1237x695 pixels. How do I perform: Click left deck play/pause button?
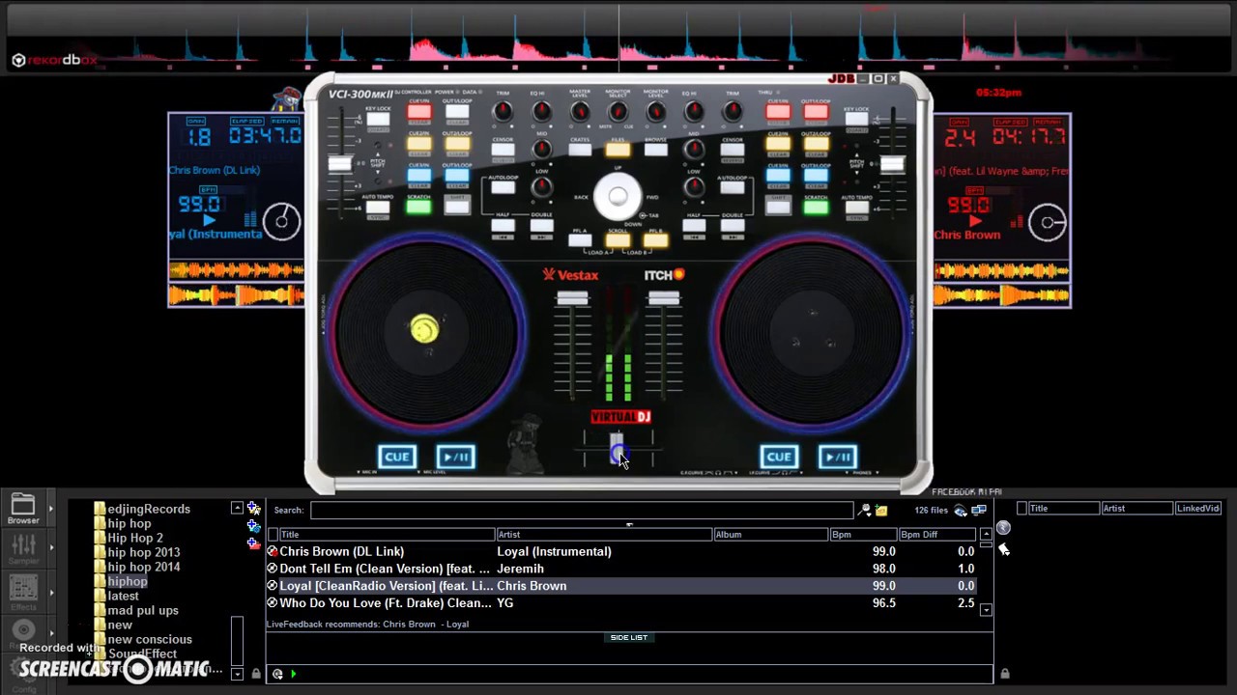pyautogui.click(x=455, y=457)
